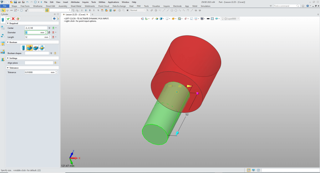Open the Sheet Metal ribbon tab
320x173 pixels.
75,6
